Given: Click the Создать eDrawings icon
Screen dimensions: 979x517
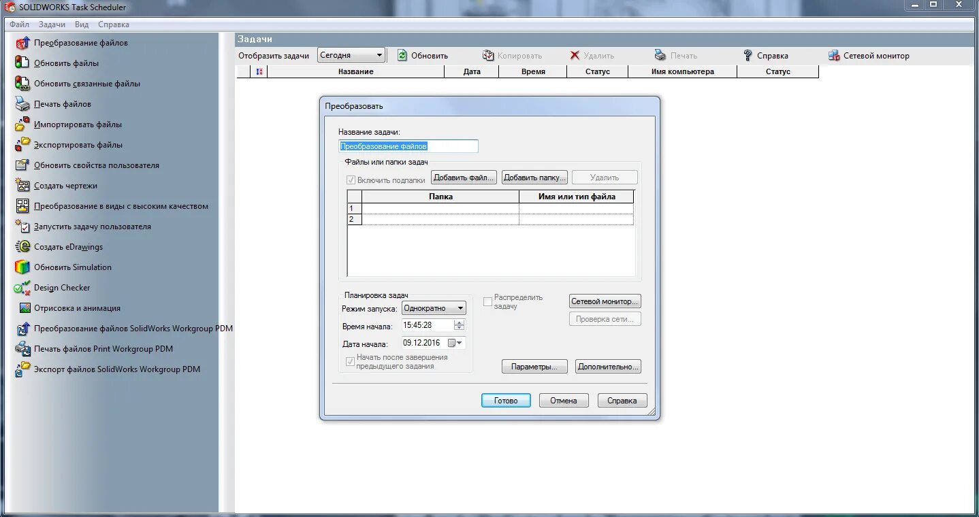Looking at the screenshot, I should [22, 247].
